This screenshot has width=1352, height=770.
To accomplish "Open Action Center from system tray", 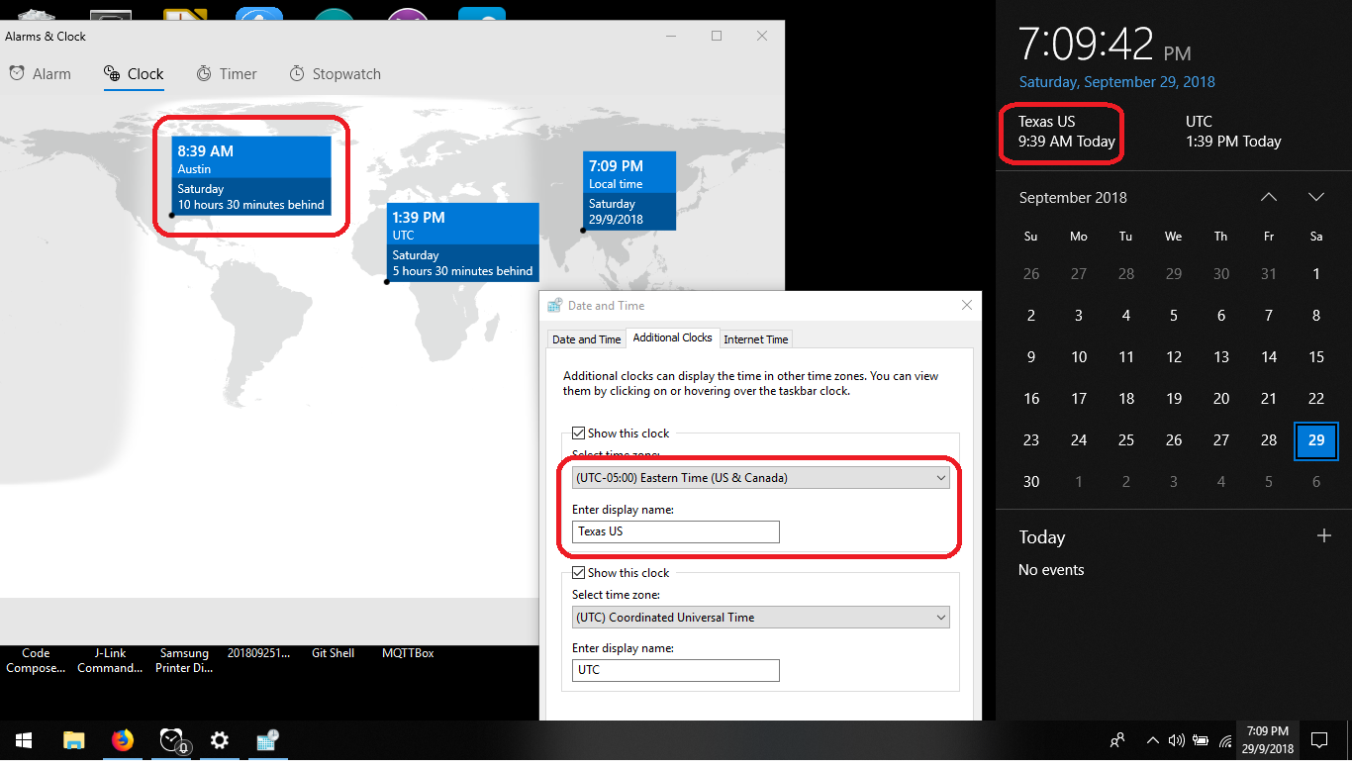I will click(x=1319, y=739).
